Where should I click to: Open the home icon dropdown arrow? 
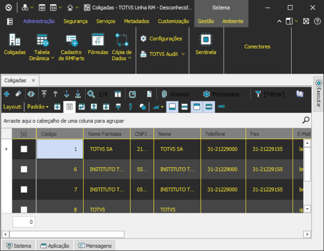(x=77, y=8)
